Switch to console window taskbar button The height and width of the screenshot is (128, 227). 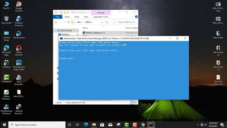pos(151,125)
